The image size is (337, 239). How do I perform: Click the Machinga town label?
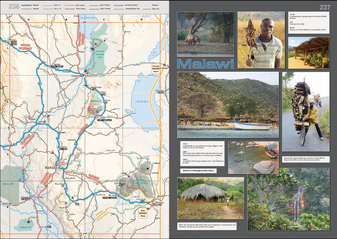[x=96, y=87]
